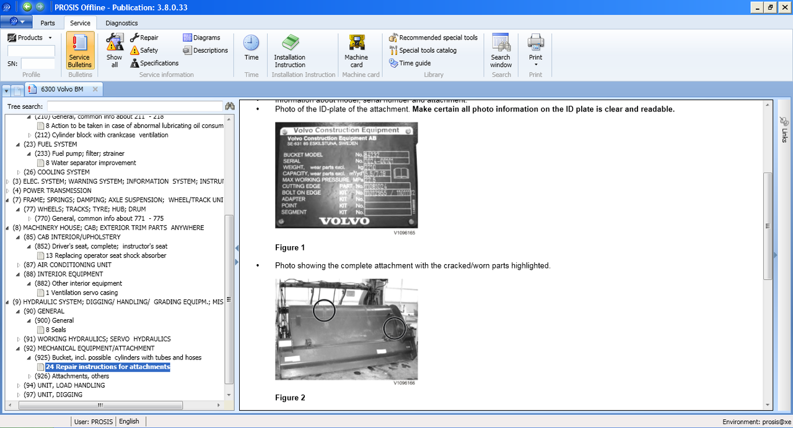The height and width of the screenshot is (428, 793).
Task: Open Safety information
Action: pos(144,50)
